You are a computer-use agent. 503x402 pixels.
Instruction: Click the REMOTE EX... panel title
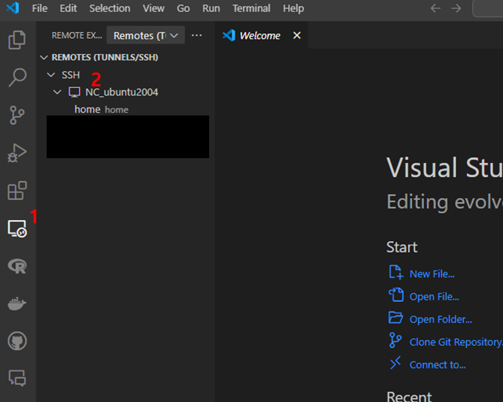(77, 35)
